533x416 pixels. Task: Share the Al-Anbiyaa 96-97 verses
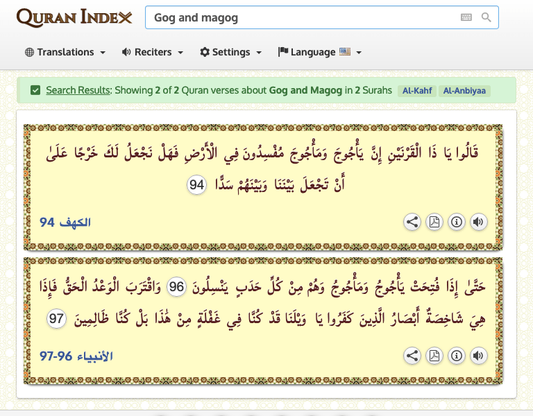(412, 356)
